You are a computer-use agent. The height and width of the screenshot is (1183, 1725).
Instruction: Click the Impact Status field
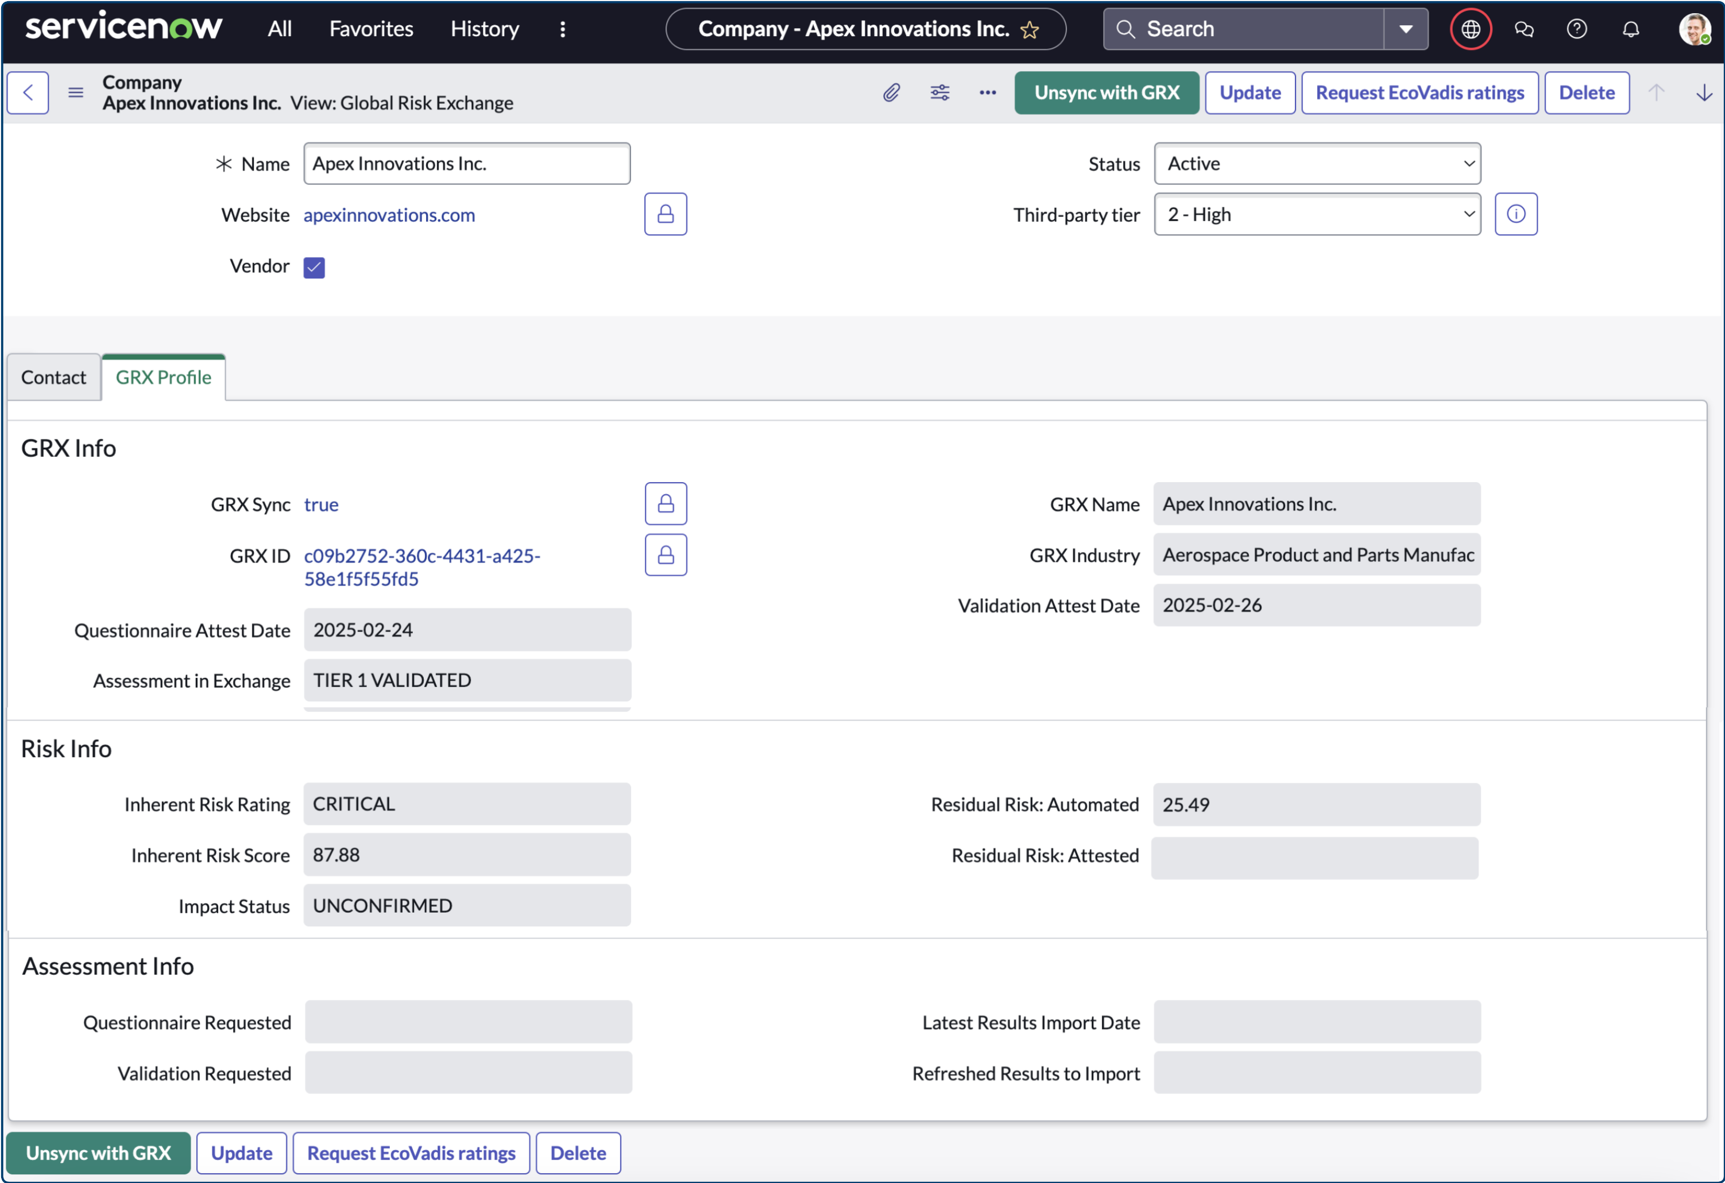[x=467, y=906]
